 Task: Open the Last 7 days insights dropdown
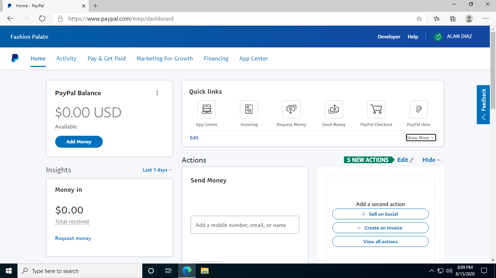point(157,170)
